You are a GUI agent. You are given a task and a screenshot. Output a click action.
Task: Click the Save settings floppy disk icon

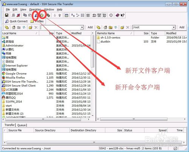7,15
